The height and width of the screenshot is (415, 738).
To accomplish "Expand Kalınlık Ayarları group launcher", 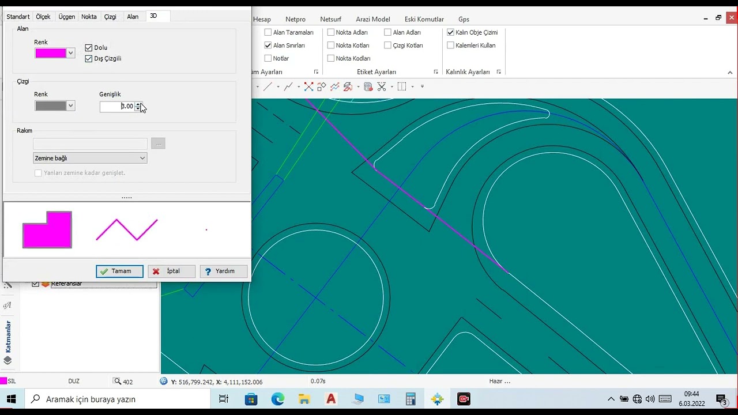I will pos(499,72).
